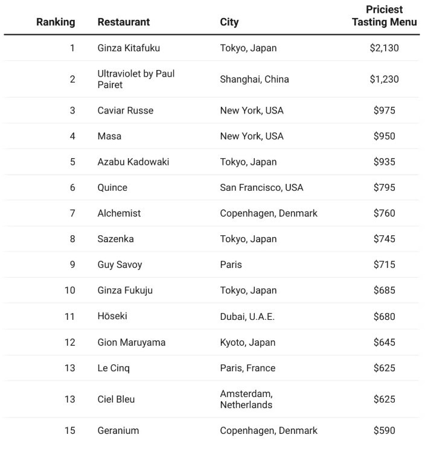Click the City column header
The height and width of the screenshot is (455, 425).
(x=229, y=22)
